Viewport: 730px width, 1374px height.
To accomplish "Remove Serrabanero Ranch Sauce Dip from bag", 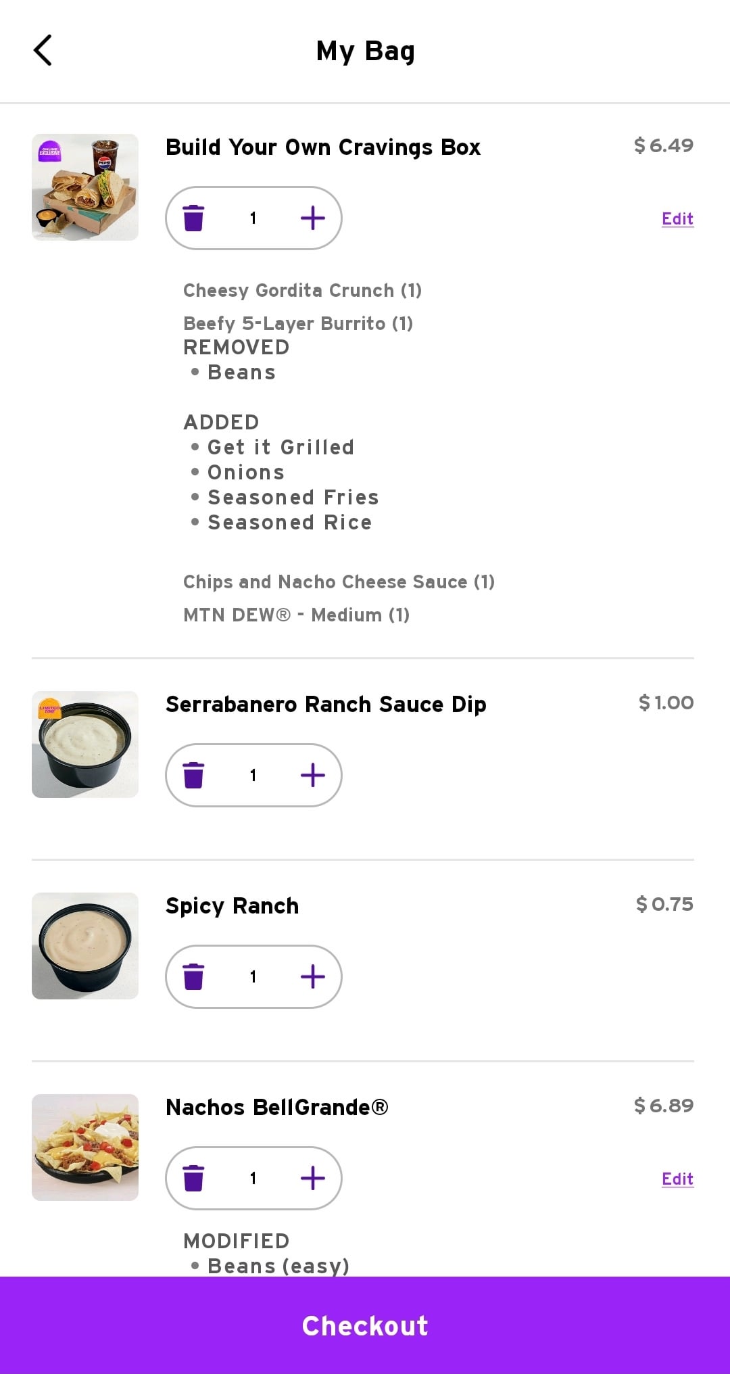I will point(193,775).
